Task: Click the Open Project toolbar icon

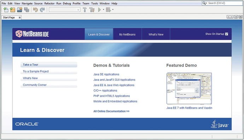Action: click(19, 10)
